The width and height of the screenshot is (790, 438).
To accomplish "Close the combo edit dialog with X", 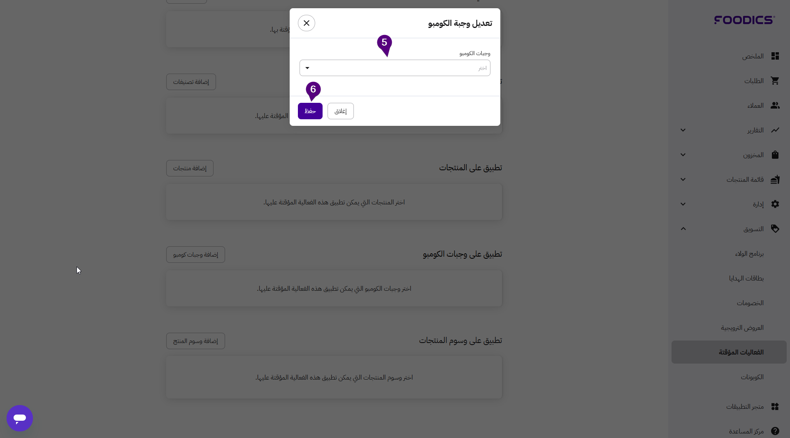I will click(307, 23).
